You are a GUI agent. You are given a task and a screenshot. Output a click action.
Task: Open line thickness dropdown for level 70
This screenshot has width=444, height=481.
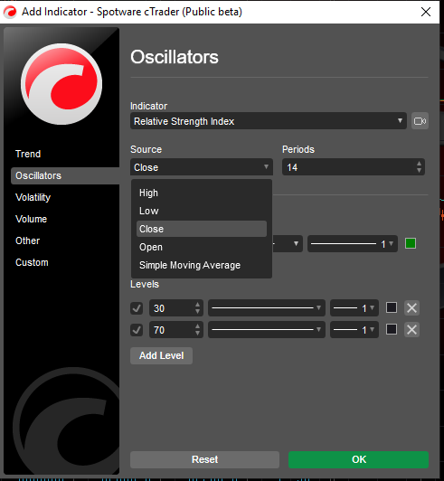[354, 330]
